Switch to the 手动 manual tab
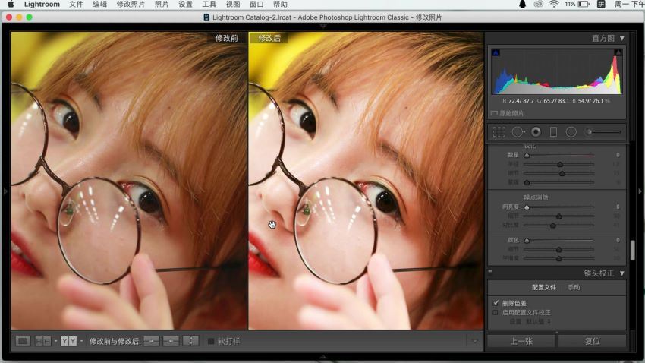Viewport: 645px width, 363px height. click(x=574, y=287)
